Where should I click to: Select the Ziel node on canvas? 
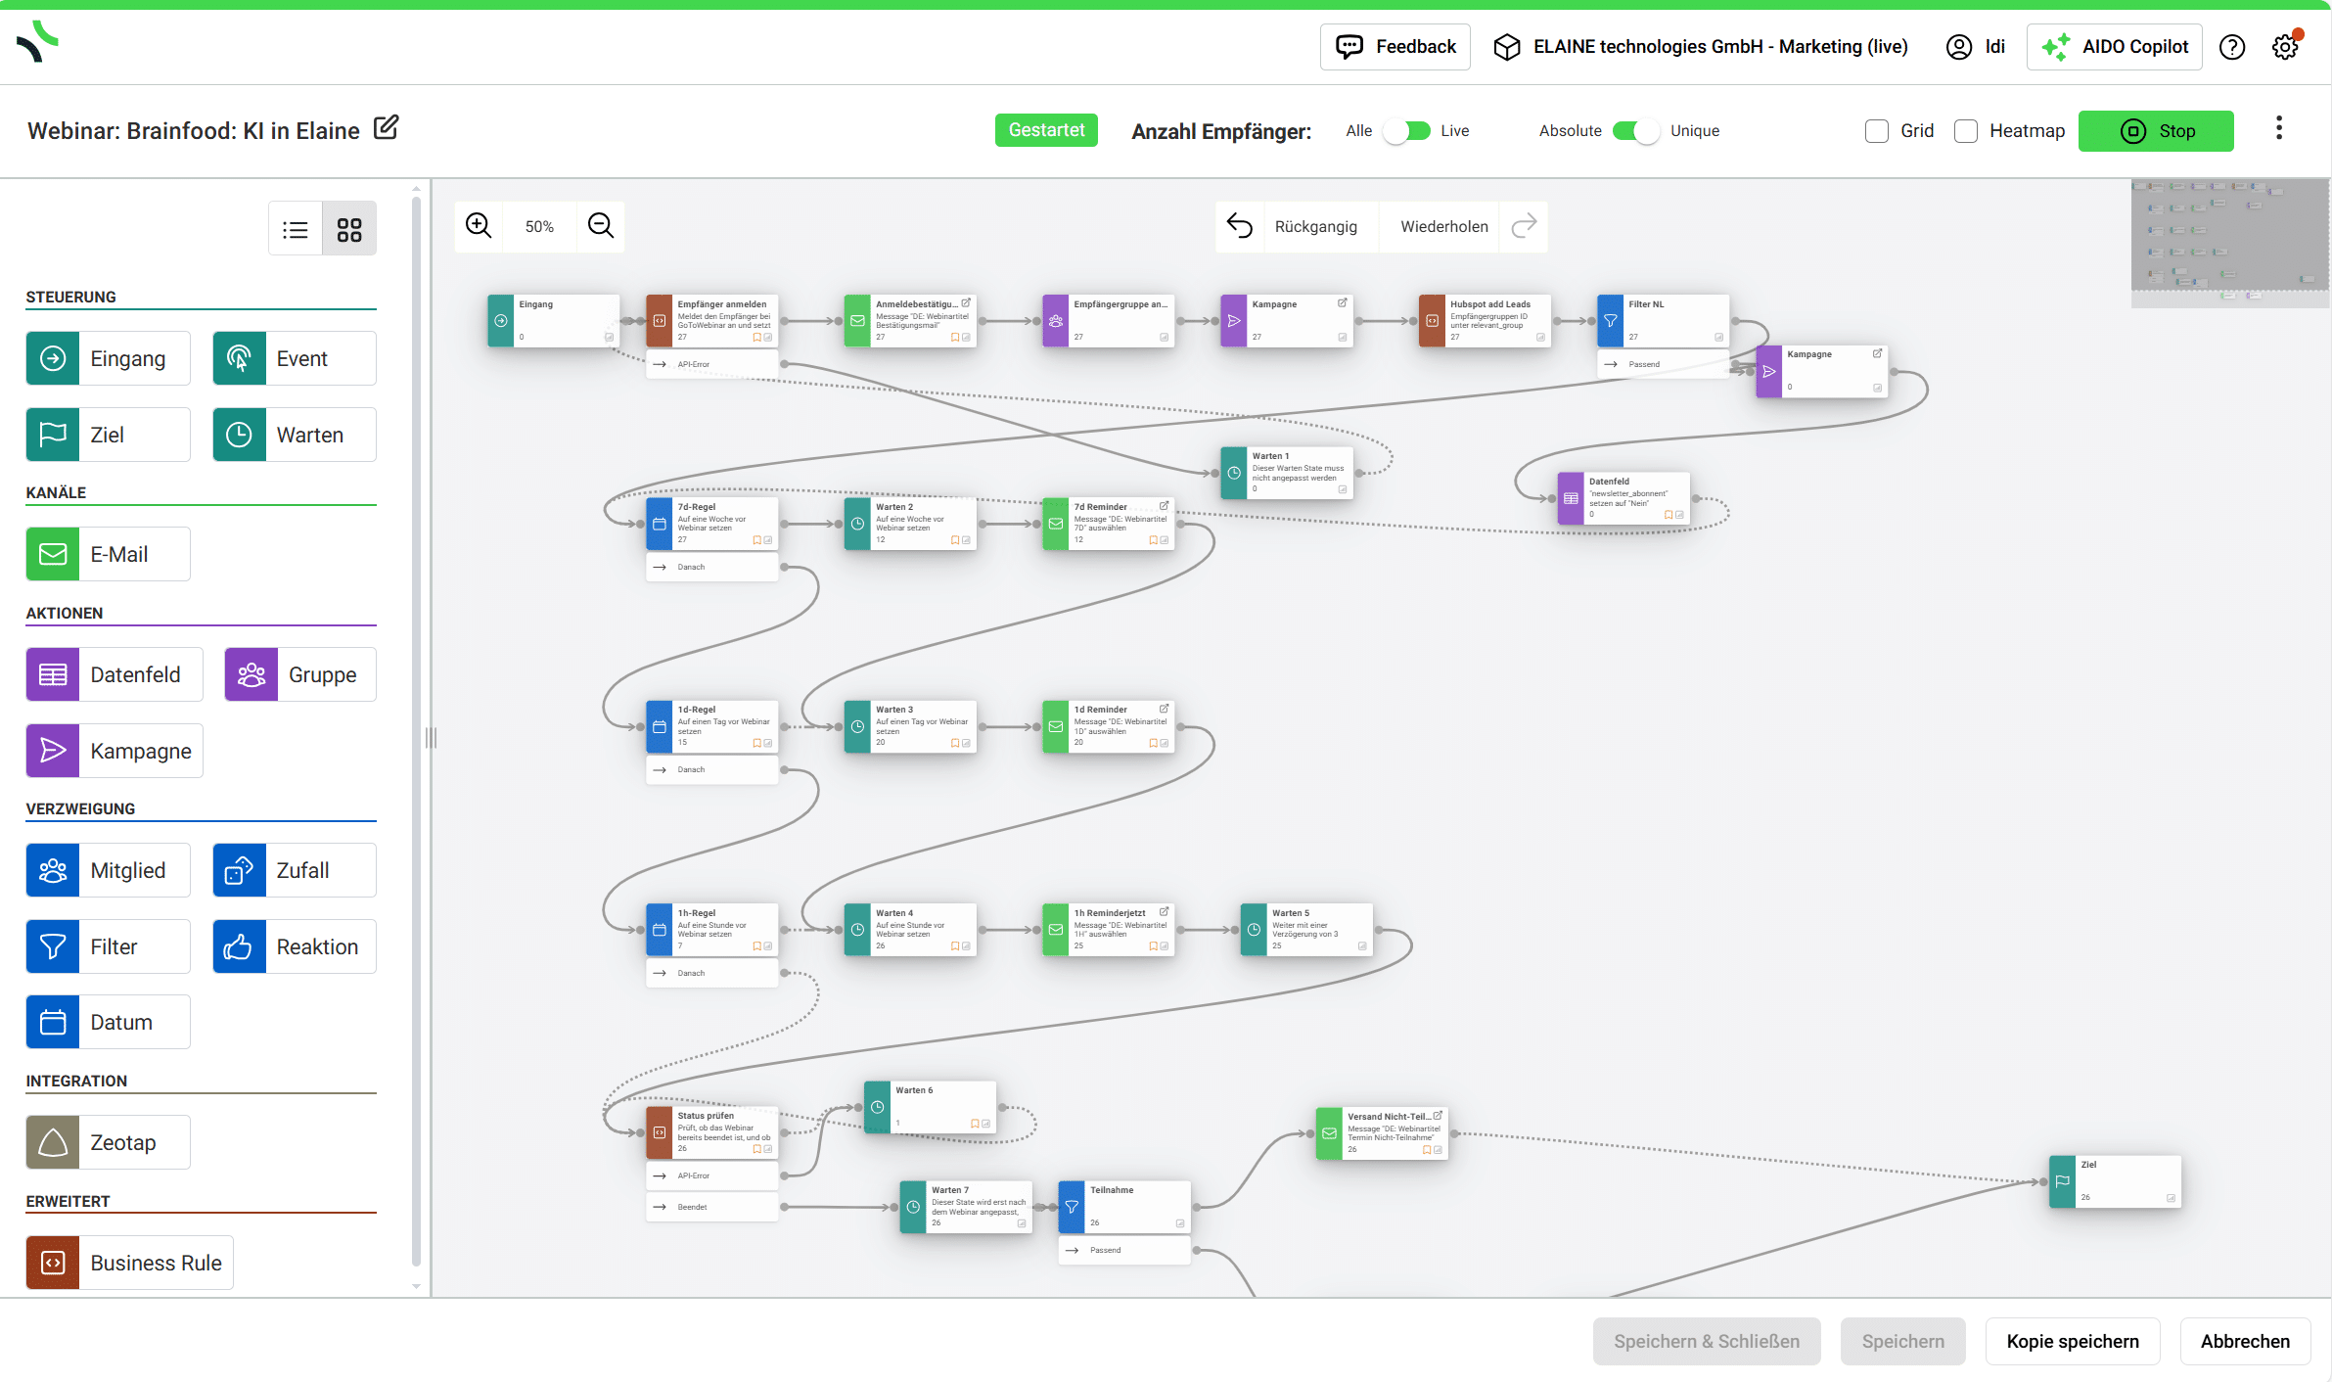(x=2116, y=1181)
